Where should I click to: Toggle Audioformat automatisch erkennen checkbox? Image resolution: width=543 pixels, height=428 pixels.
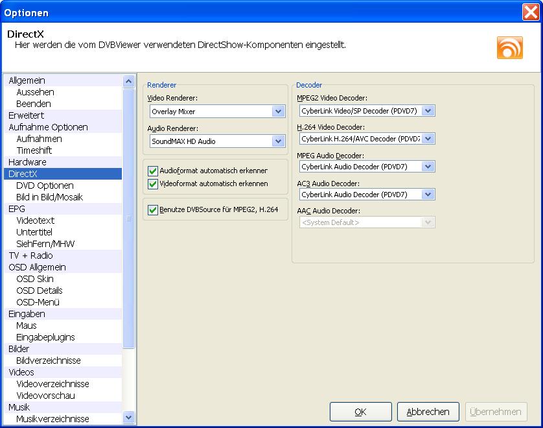153,171
